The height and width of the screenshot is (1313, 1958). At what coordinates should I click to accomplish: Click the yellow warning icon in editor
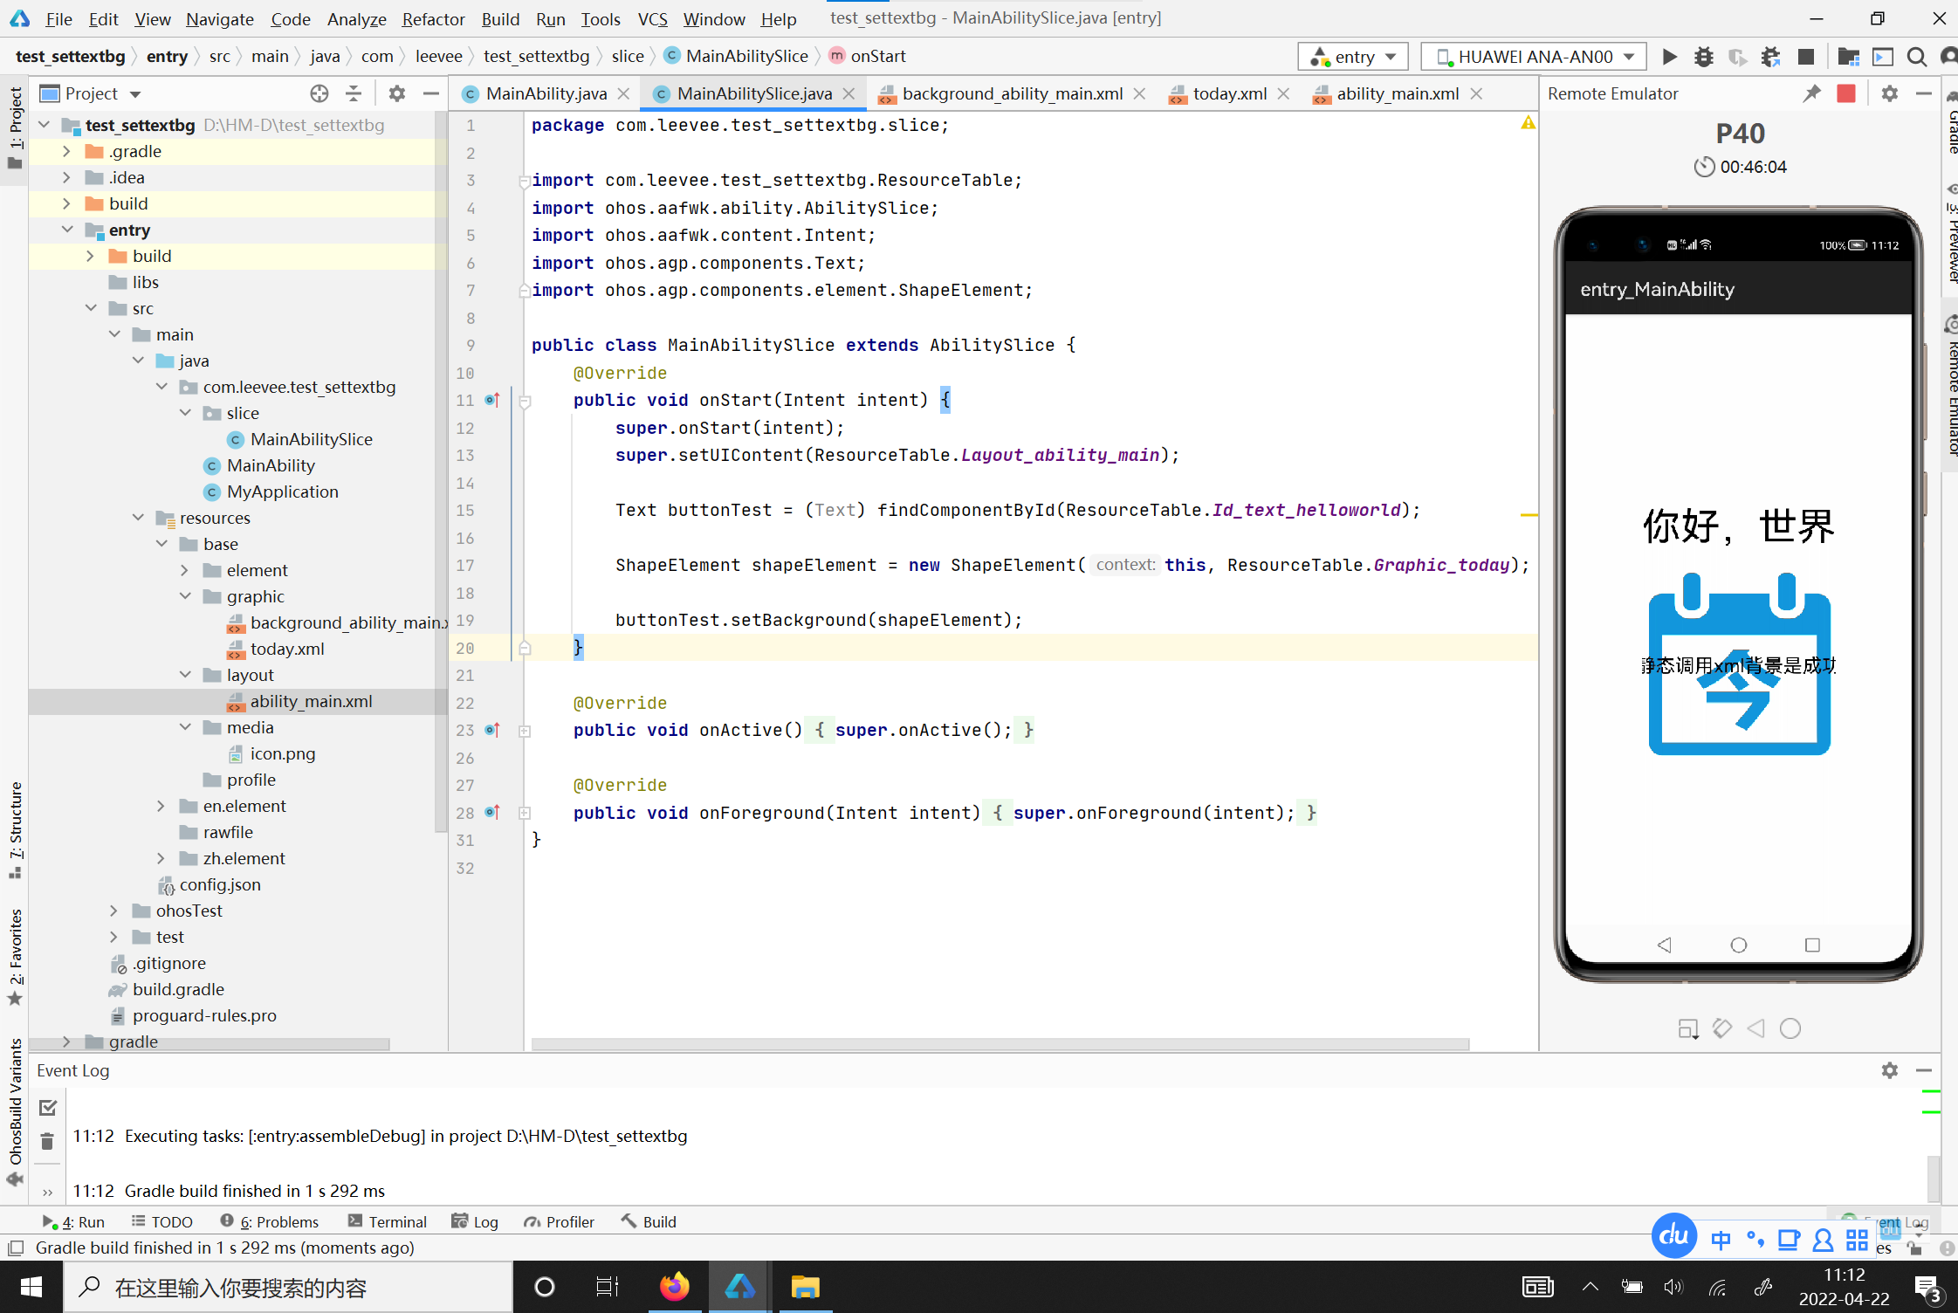1528,123
